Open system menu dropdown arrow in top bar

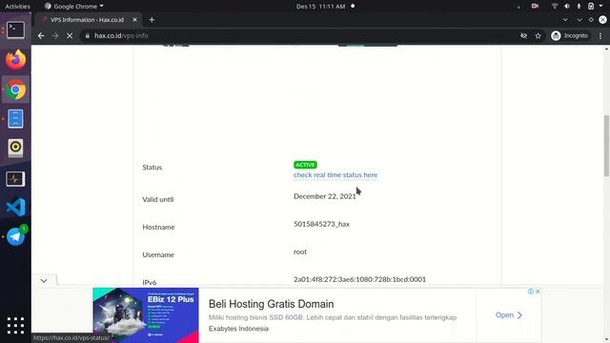(601, 7)
